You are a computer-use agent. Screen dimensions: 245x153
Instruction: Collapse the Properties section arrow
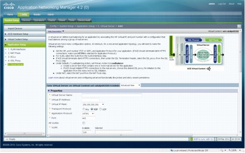pyautogui.click(x=49, y=91)
